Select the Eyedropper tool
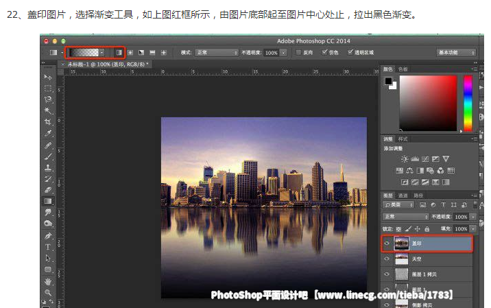The width and height of the screenshot is (491, 308). 47,133
